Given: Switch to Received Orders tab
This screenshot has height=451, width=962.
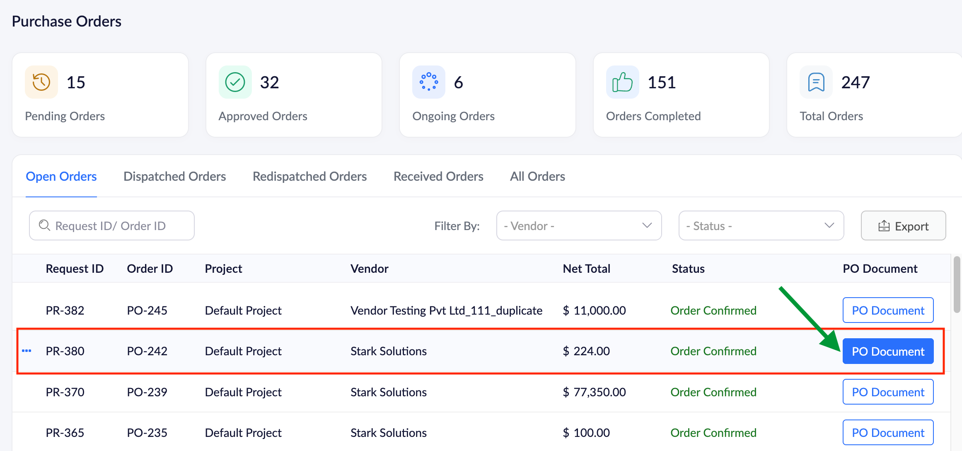Looking at the screenshot, I should pyautogui.click(x=438, y=177).
